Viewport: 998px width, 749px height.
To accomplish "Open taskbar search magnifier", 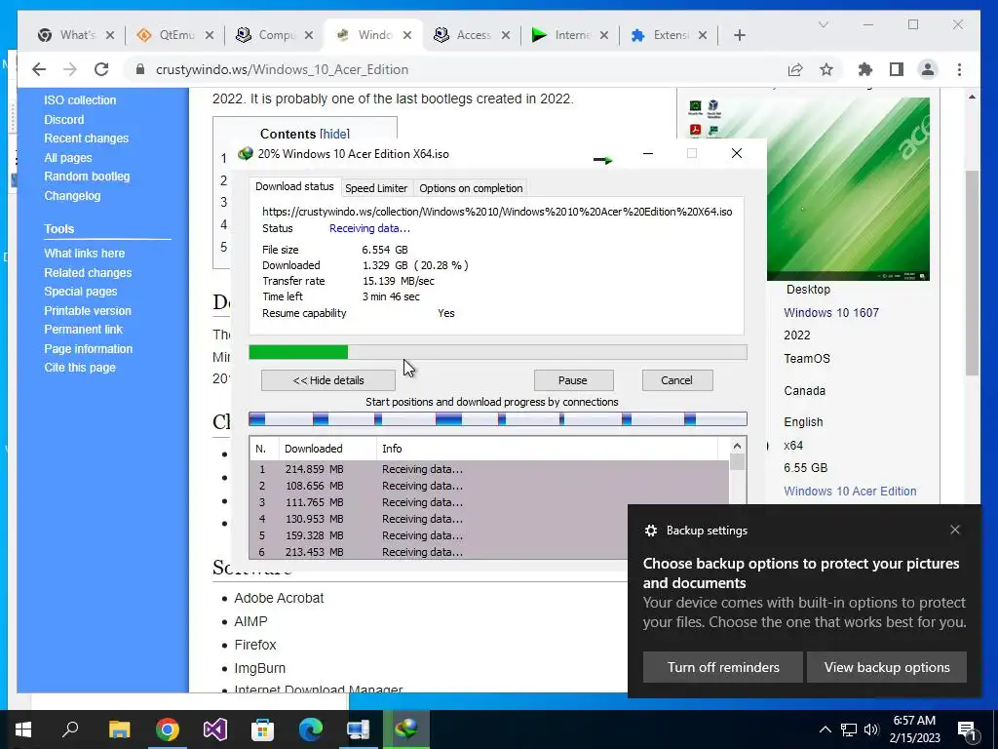I will click(70, 729).
